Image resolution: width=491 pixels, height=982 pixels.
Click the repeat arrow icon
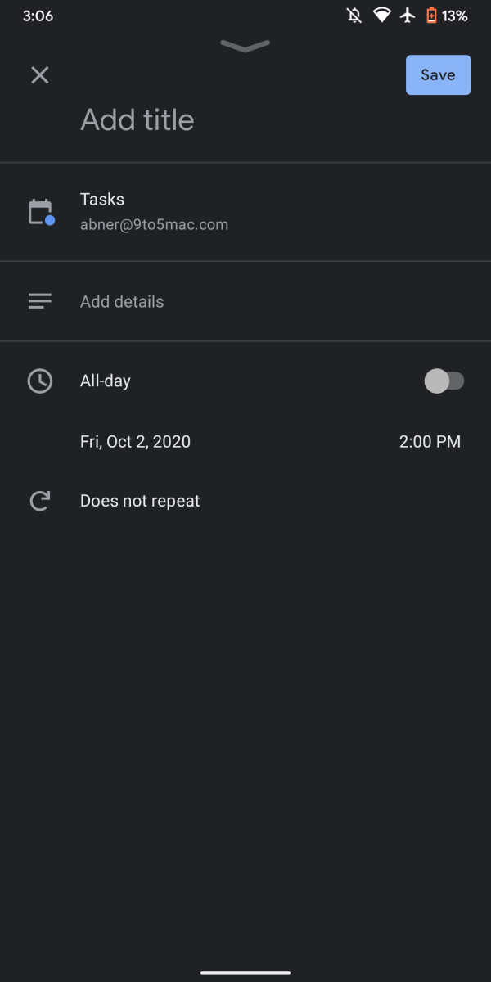(x=40, y=501)
